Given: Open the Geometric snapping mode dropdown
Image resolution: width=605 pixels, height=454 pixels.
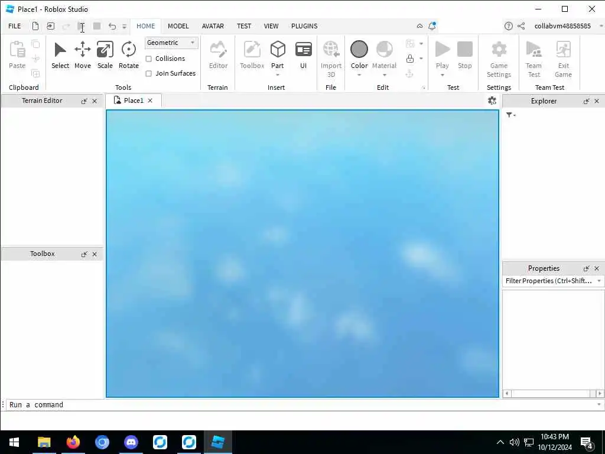Looking at the screenshot, I should (x=171, y=43).
